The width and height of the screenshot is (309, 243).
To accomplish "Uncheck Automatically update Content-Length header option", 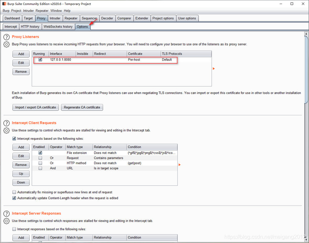I will [14, 198].
